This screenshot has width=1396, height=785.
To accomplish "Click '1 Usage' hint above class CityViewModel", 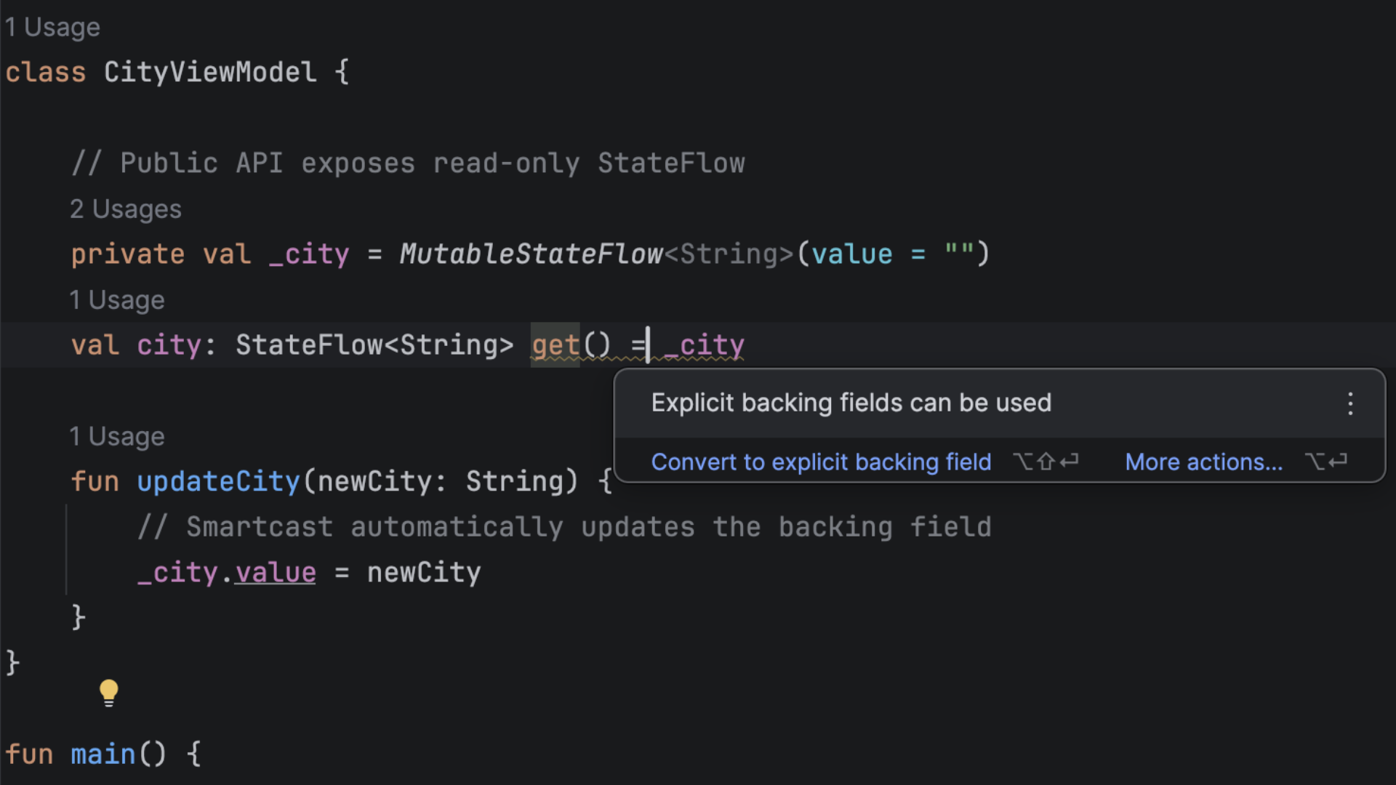I will [52, 28].
